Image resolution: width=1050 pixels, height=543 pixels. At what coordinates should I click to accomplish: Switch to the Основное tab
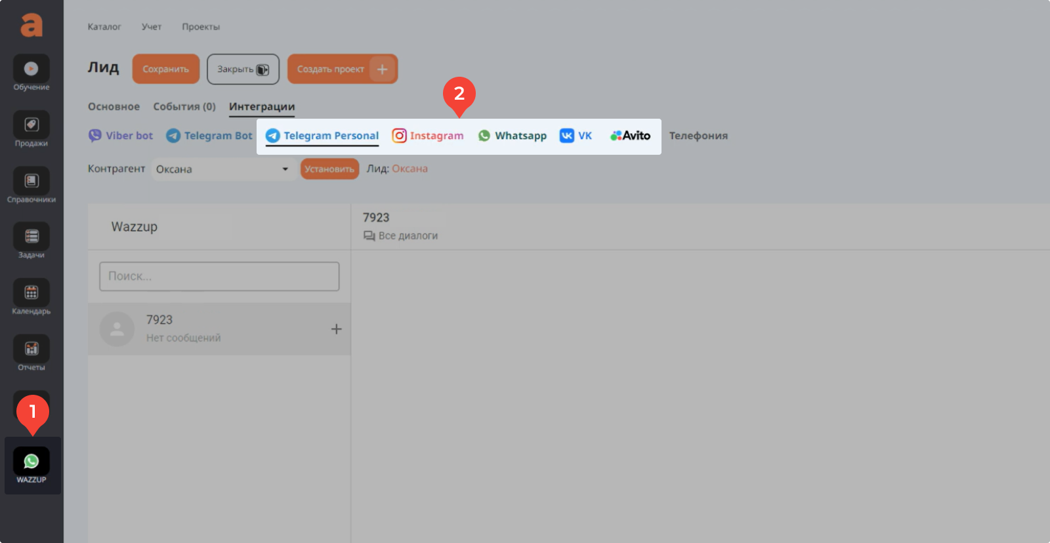click(x=114, y=107)
